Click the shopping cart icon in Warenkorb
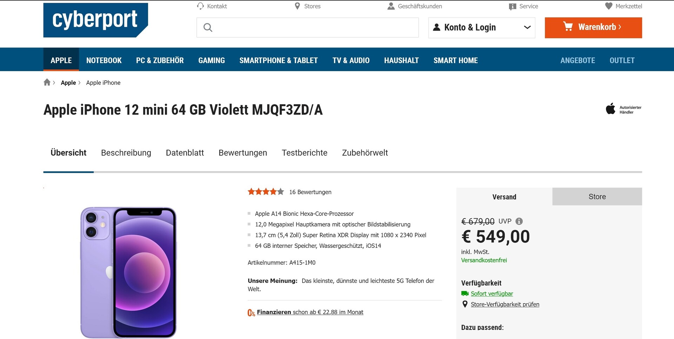Viewport: 674px width, 339px height. 568,27
